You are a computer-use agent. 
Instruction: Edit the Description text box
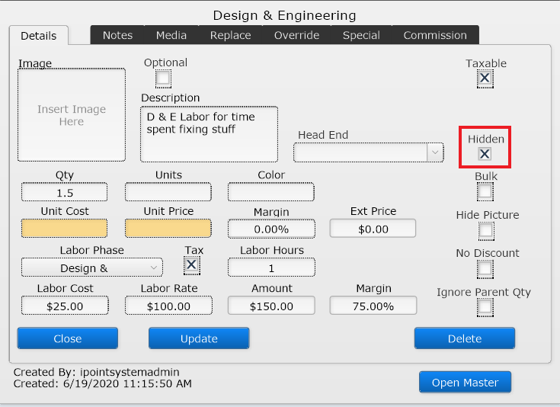[209, 134]
